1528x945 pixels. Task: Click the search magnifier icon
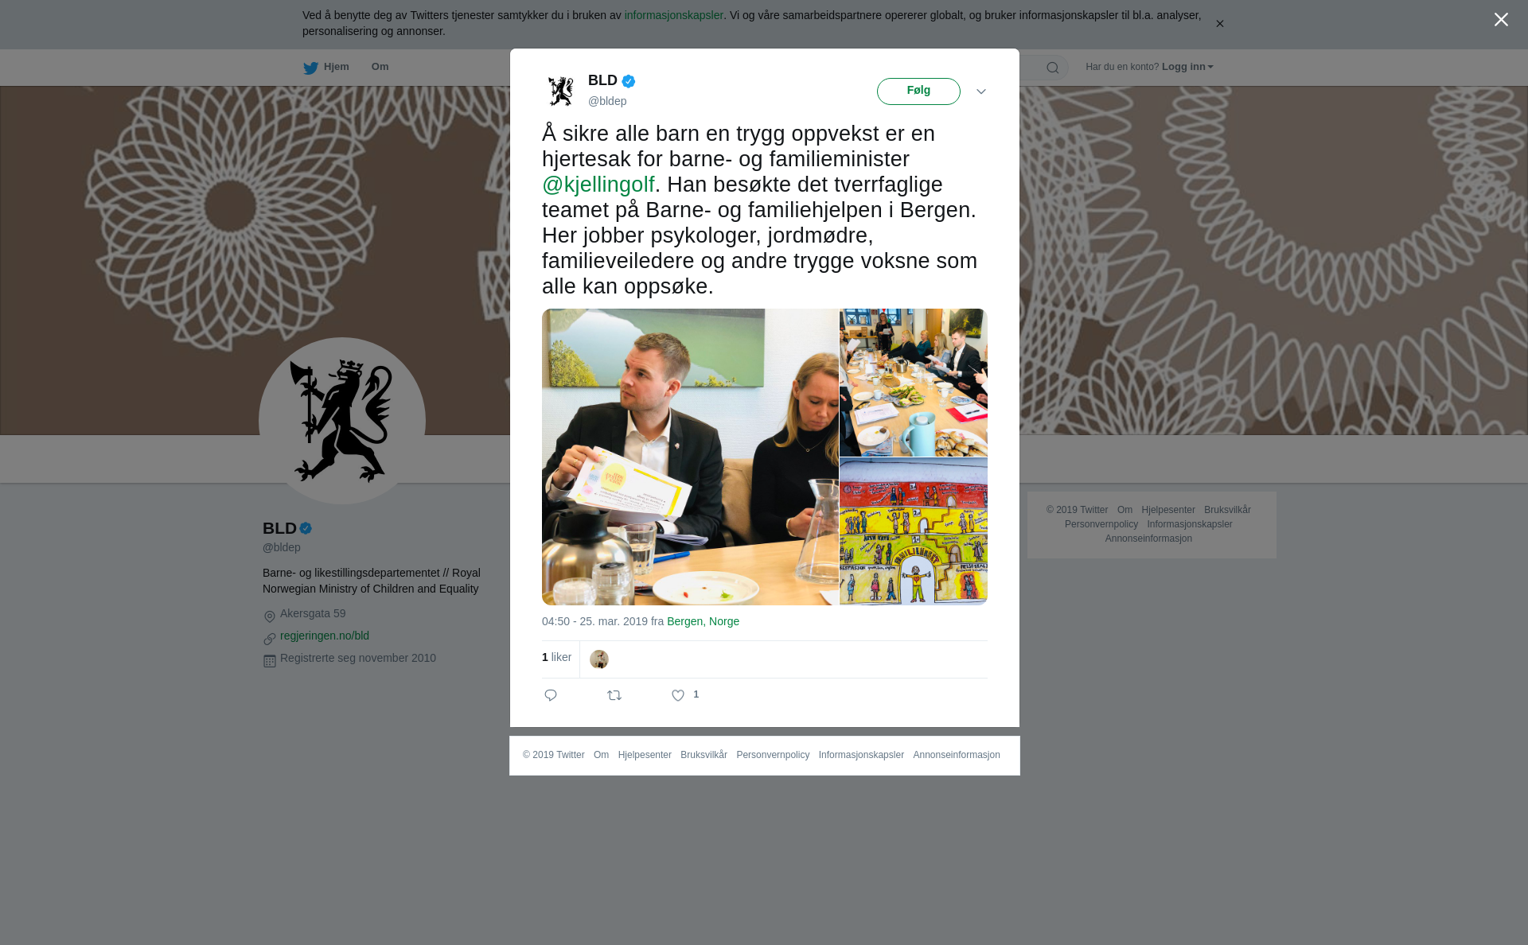tap(1053, 68)
